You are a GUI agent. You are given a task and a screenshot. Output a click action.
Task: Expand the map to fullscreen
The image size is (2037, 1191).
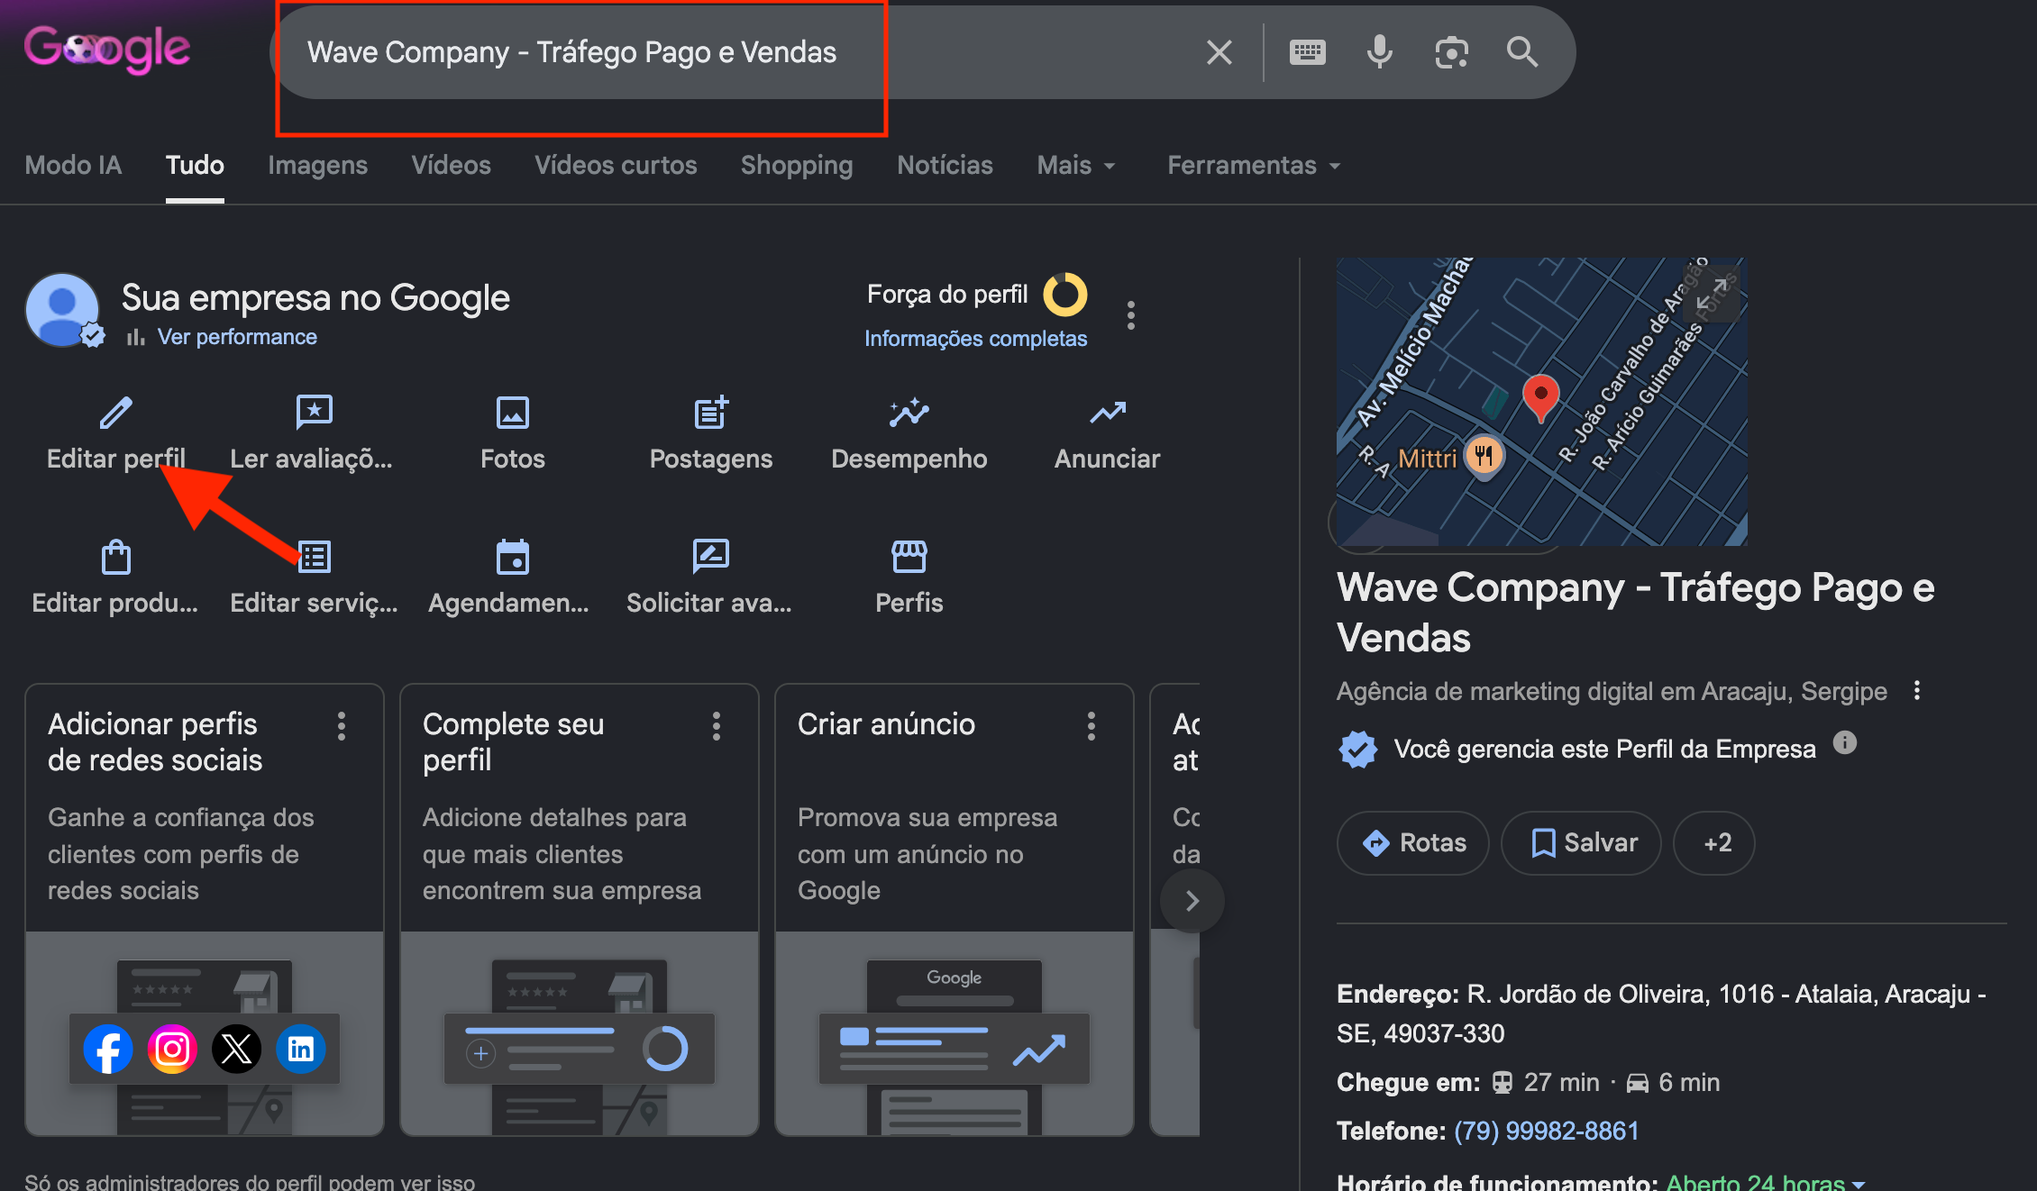(x=1711, y=294)
